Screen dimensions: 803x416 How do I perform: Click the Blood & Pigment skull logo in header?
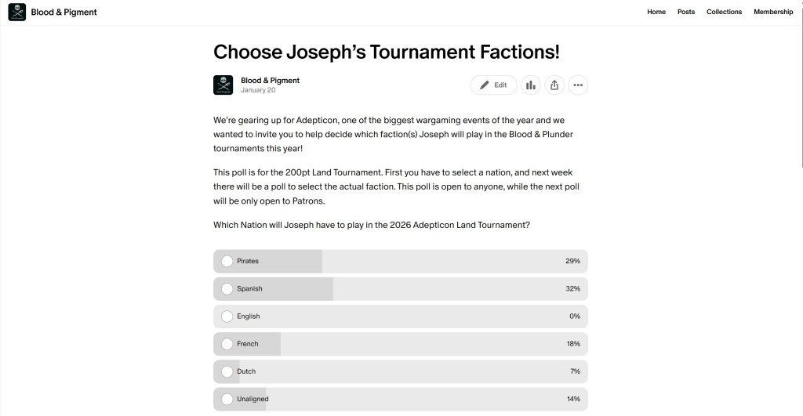16,13
